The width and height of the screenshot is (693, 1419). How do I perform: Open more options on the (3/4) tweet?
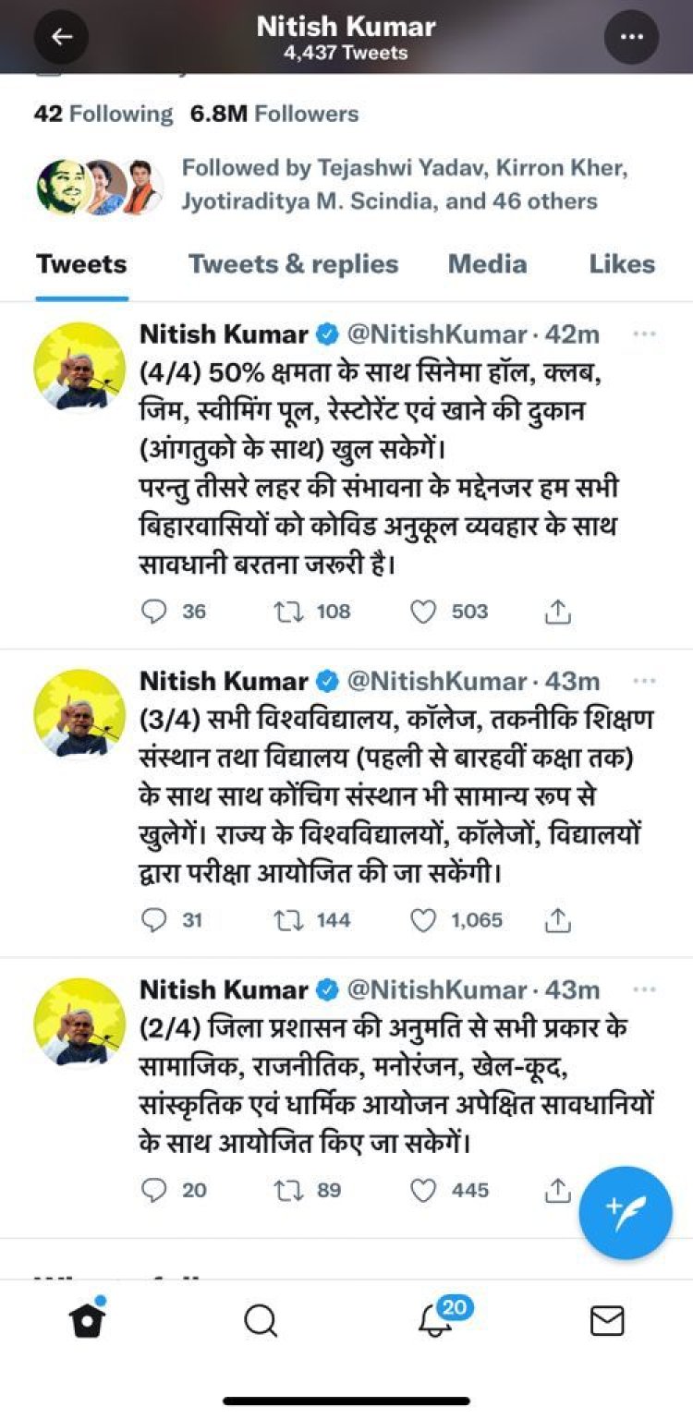click(644, 681)
